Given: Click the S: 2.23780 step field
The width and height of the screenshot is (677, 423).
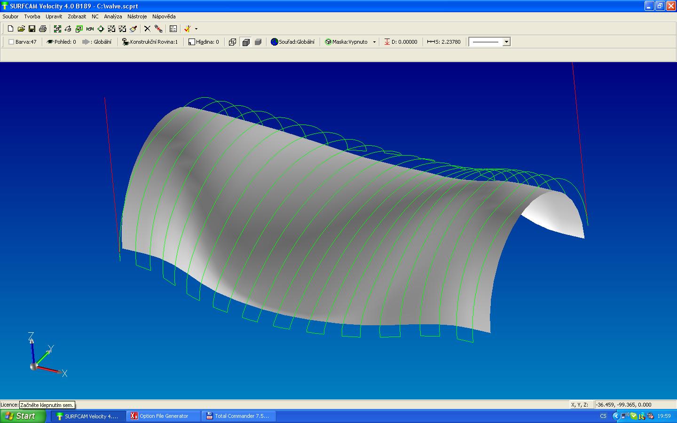Looking at the screenshot, I should tap(444, 42).
